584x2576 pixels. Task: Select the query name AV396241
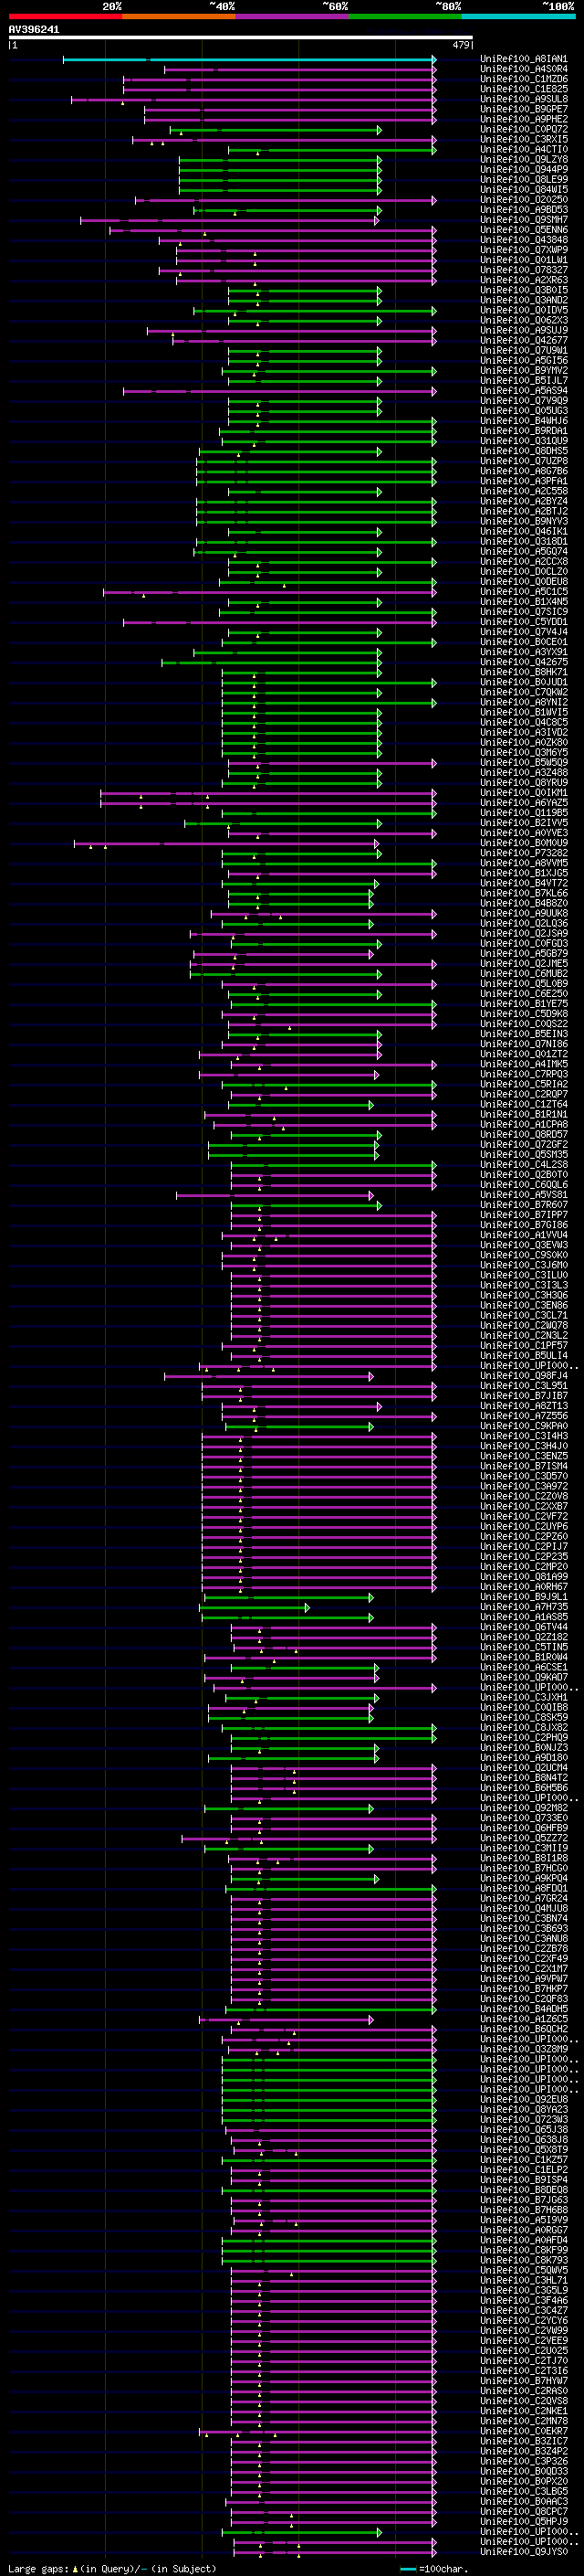pyautogui.click(x=34, y=30)
